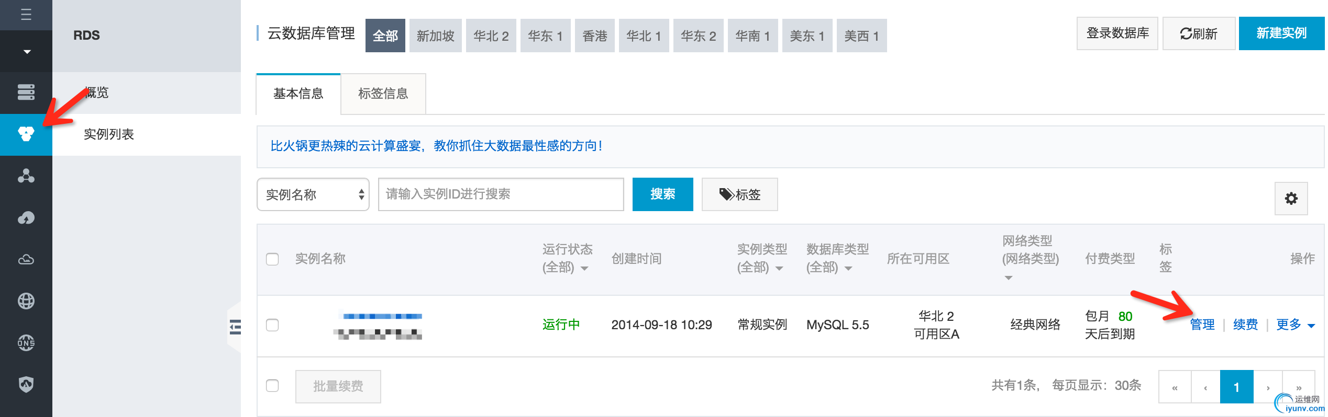Click the 刷新 refresh button
1328x417 pixels.
(1198, 33)
